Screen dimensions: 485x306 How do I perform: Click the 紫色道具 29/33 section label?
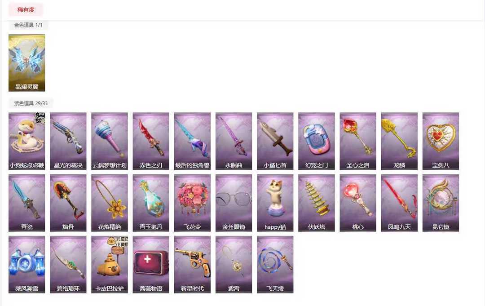tap(31, 103)
